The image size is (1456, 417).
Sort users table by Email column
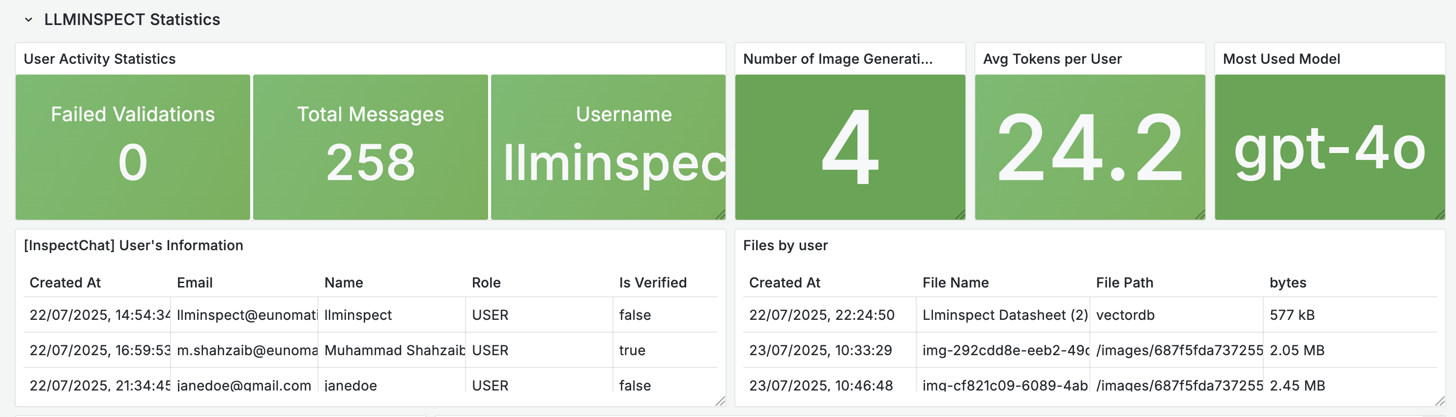click(195, 283)
